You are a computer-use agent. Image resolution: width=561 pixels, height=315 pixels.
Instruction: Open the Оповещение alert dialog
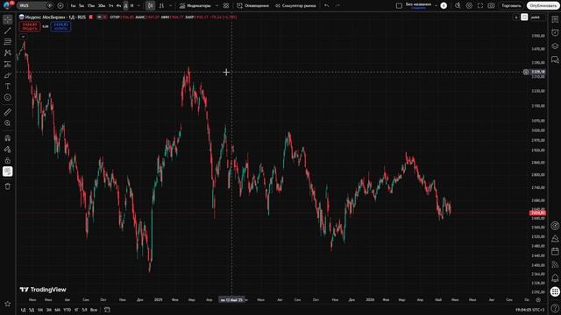click(x=253, y=6)
